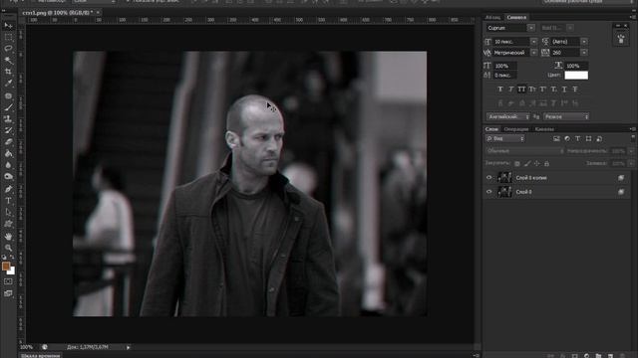The height and width of the screenshot is (358, 638).
Task: Toggle lock all on layer
Action: click(x=547, y=163)
